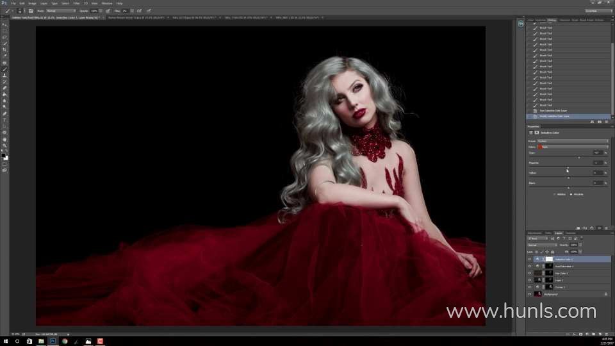Image resolution: width=615 pixels, height=346 pixels.
Task: Select the Spot Healing Brush tool
Action: (4, 63)
